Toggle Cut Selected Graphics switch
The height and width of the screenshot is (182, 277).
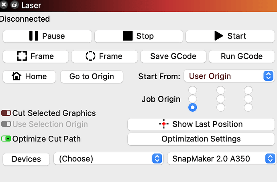coord(6,113)
